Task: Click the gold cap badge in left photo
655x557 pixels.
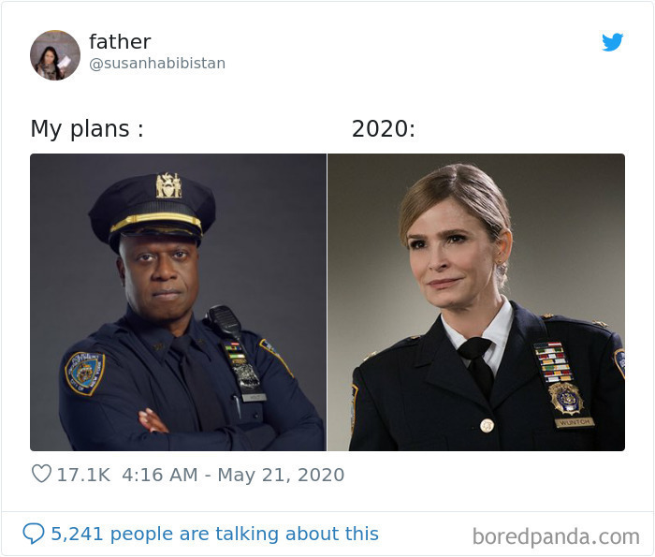Action: click(168, 185)
